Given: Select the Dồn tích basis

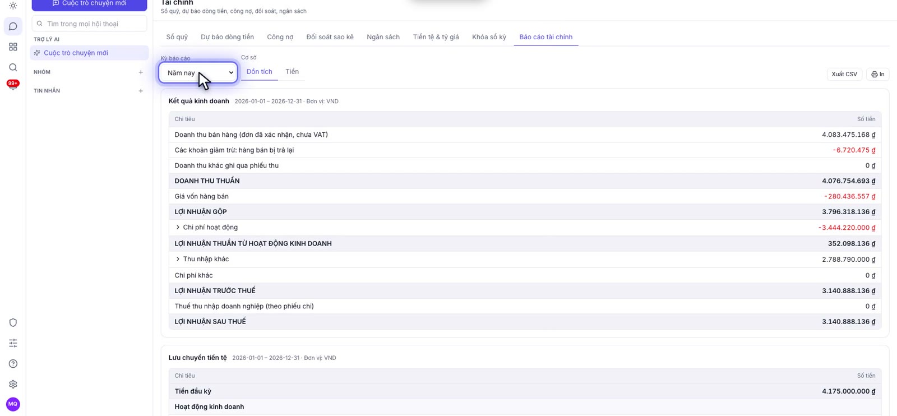Looking at the screenshot, I should (x=260, y=72).
